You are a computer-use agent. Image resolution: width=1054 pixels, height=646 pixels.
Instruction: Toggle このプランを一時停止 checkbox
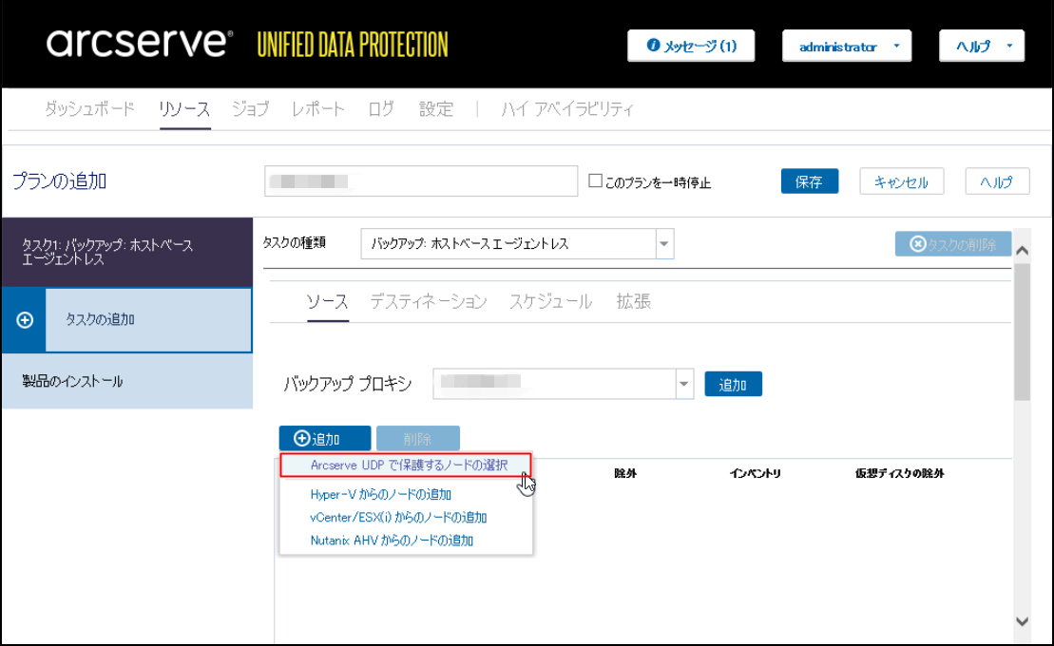click(x=596, y=180)
